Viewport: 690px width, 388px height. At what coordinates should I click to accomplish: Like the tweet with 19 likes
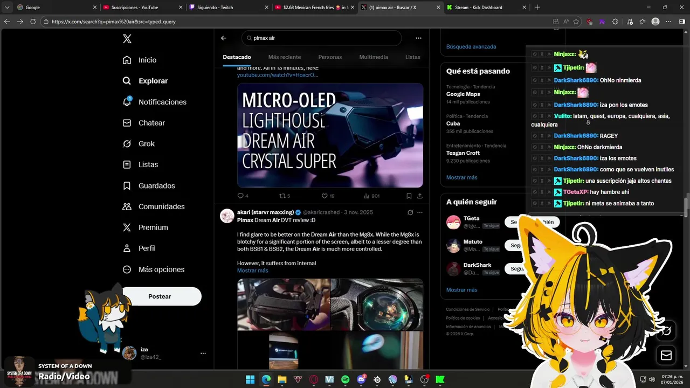[328, 196]
